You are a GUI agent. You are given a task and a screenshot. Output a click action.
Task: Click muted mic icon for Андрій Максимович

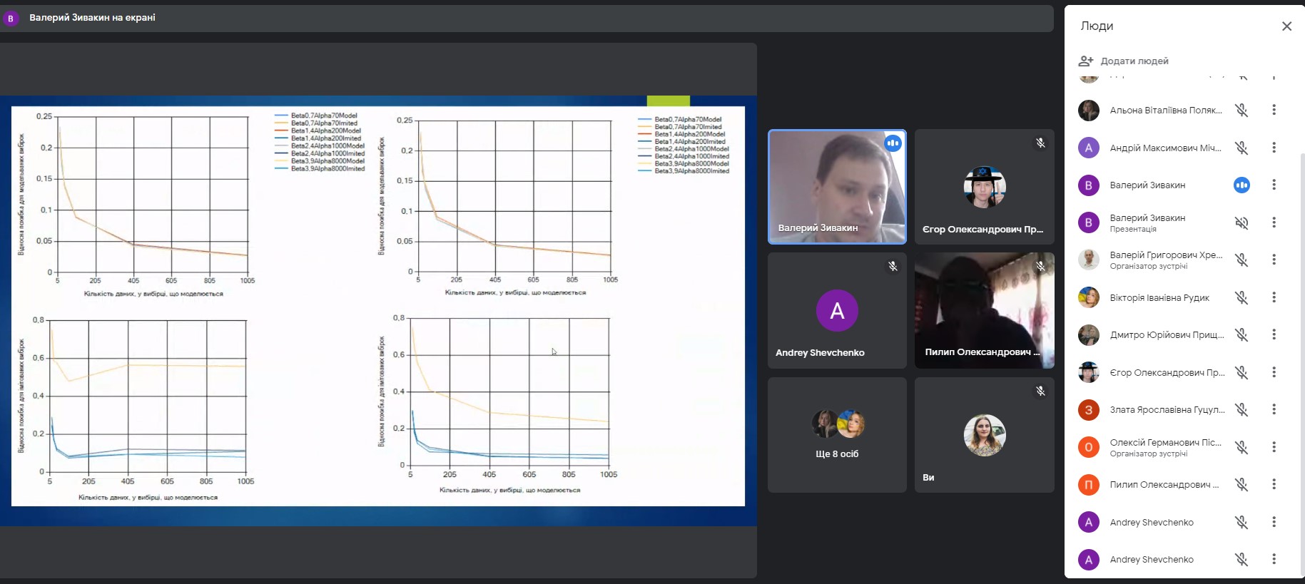click(x=1241, y=148)
